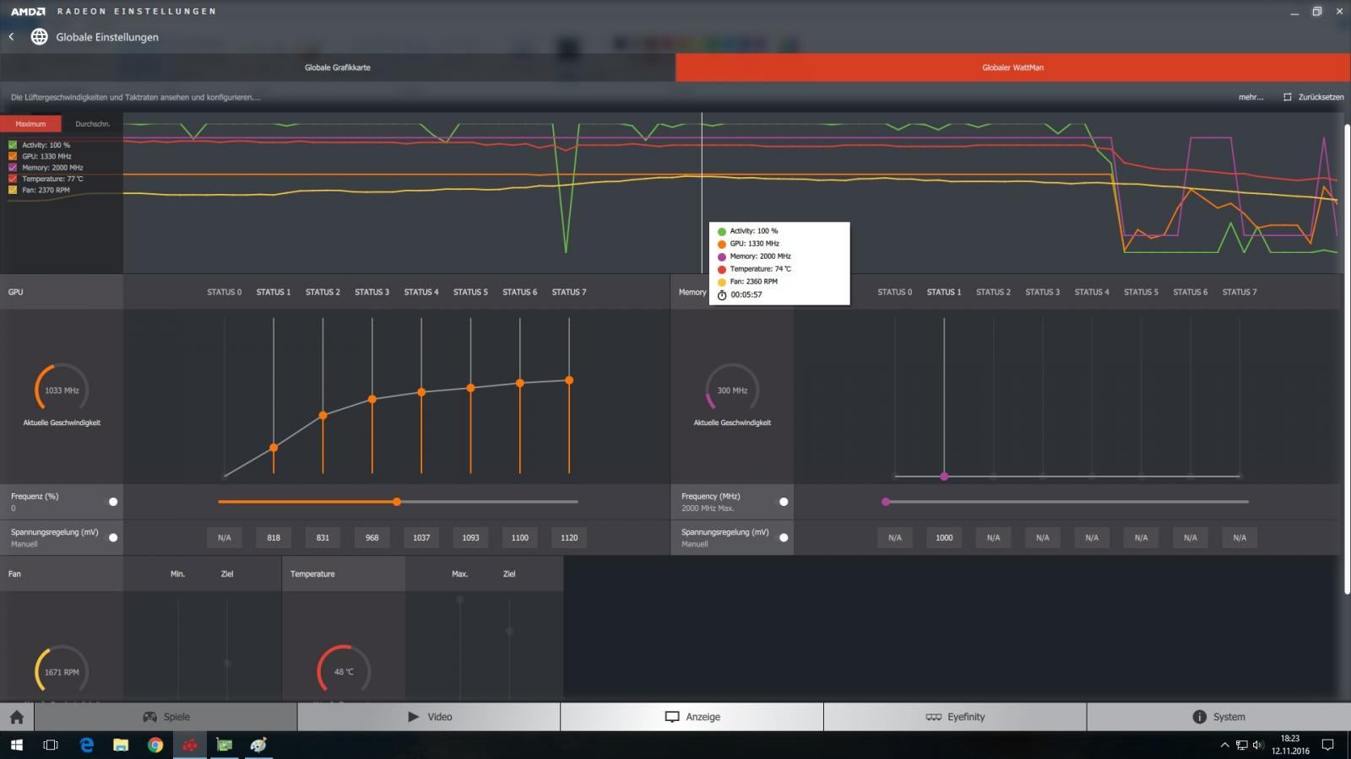
Task: Toggle the Fan speed graph checkbox
Action: [13, 190]
